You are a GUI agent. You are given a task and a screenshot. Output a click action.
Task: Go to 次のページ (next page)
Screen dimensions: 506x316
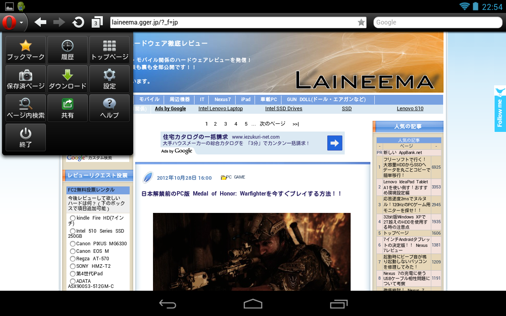click(x=272, y=124)
